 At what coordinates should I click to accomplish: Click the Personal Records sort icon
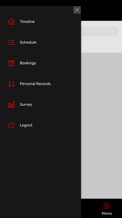(11, 84)
